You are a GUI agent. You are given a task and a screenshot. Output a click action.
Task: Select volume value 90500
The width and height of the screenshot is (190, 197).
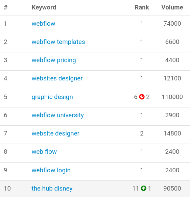pos(172,189)
